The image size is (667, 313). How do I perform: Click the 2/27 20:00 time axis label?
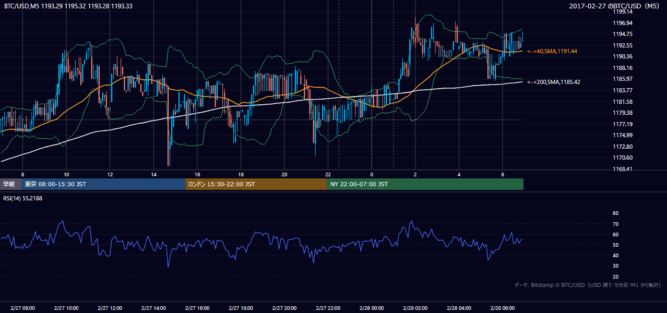pos(284,308)
